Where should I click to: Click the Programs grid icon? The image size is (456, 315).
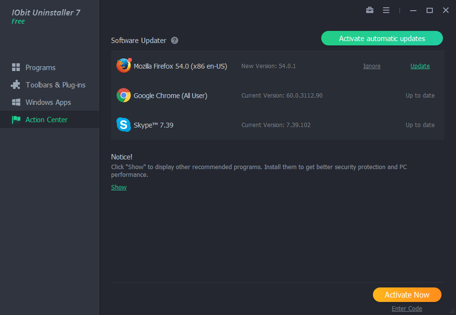tap(16, 67)
